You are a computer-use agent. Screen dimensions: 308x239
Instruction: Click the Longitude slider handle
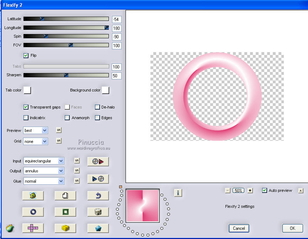pos(106,28)
